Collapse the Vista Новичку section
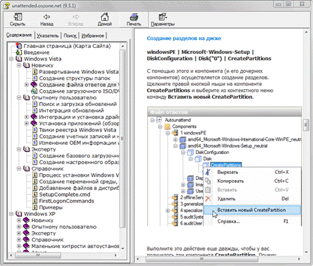The width and height of the screenshot is (313, 266). pos(19,65)
